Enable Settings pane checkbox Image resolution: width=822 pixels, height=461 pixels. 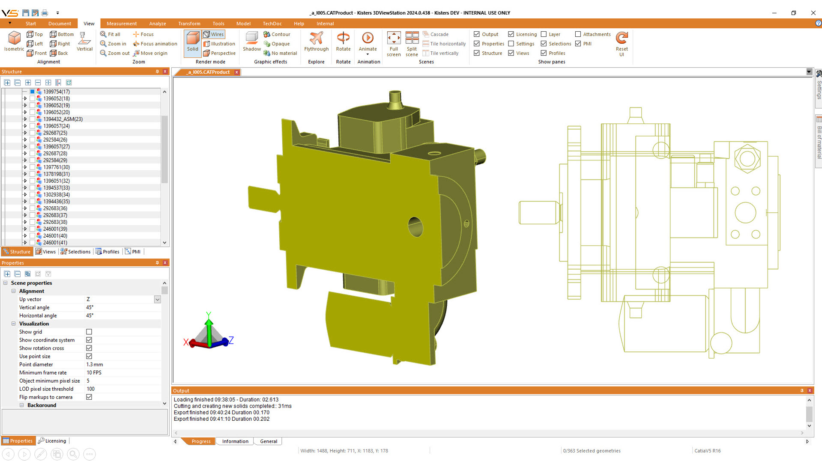click(511, 44)
